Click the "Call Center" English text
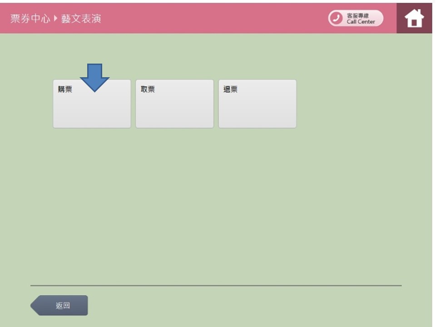Screen dimensions: 436x327 [x=361, y=21]
